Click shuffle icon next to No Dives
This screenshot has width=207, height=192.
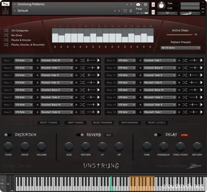pos(6,35)
